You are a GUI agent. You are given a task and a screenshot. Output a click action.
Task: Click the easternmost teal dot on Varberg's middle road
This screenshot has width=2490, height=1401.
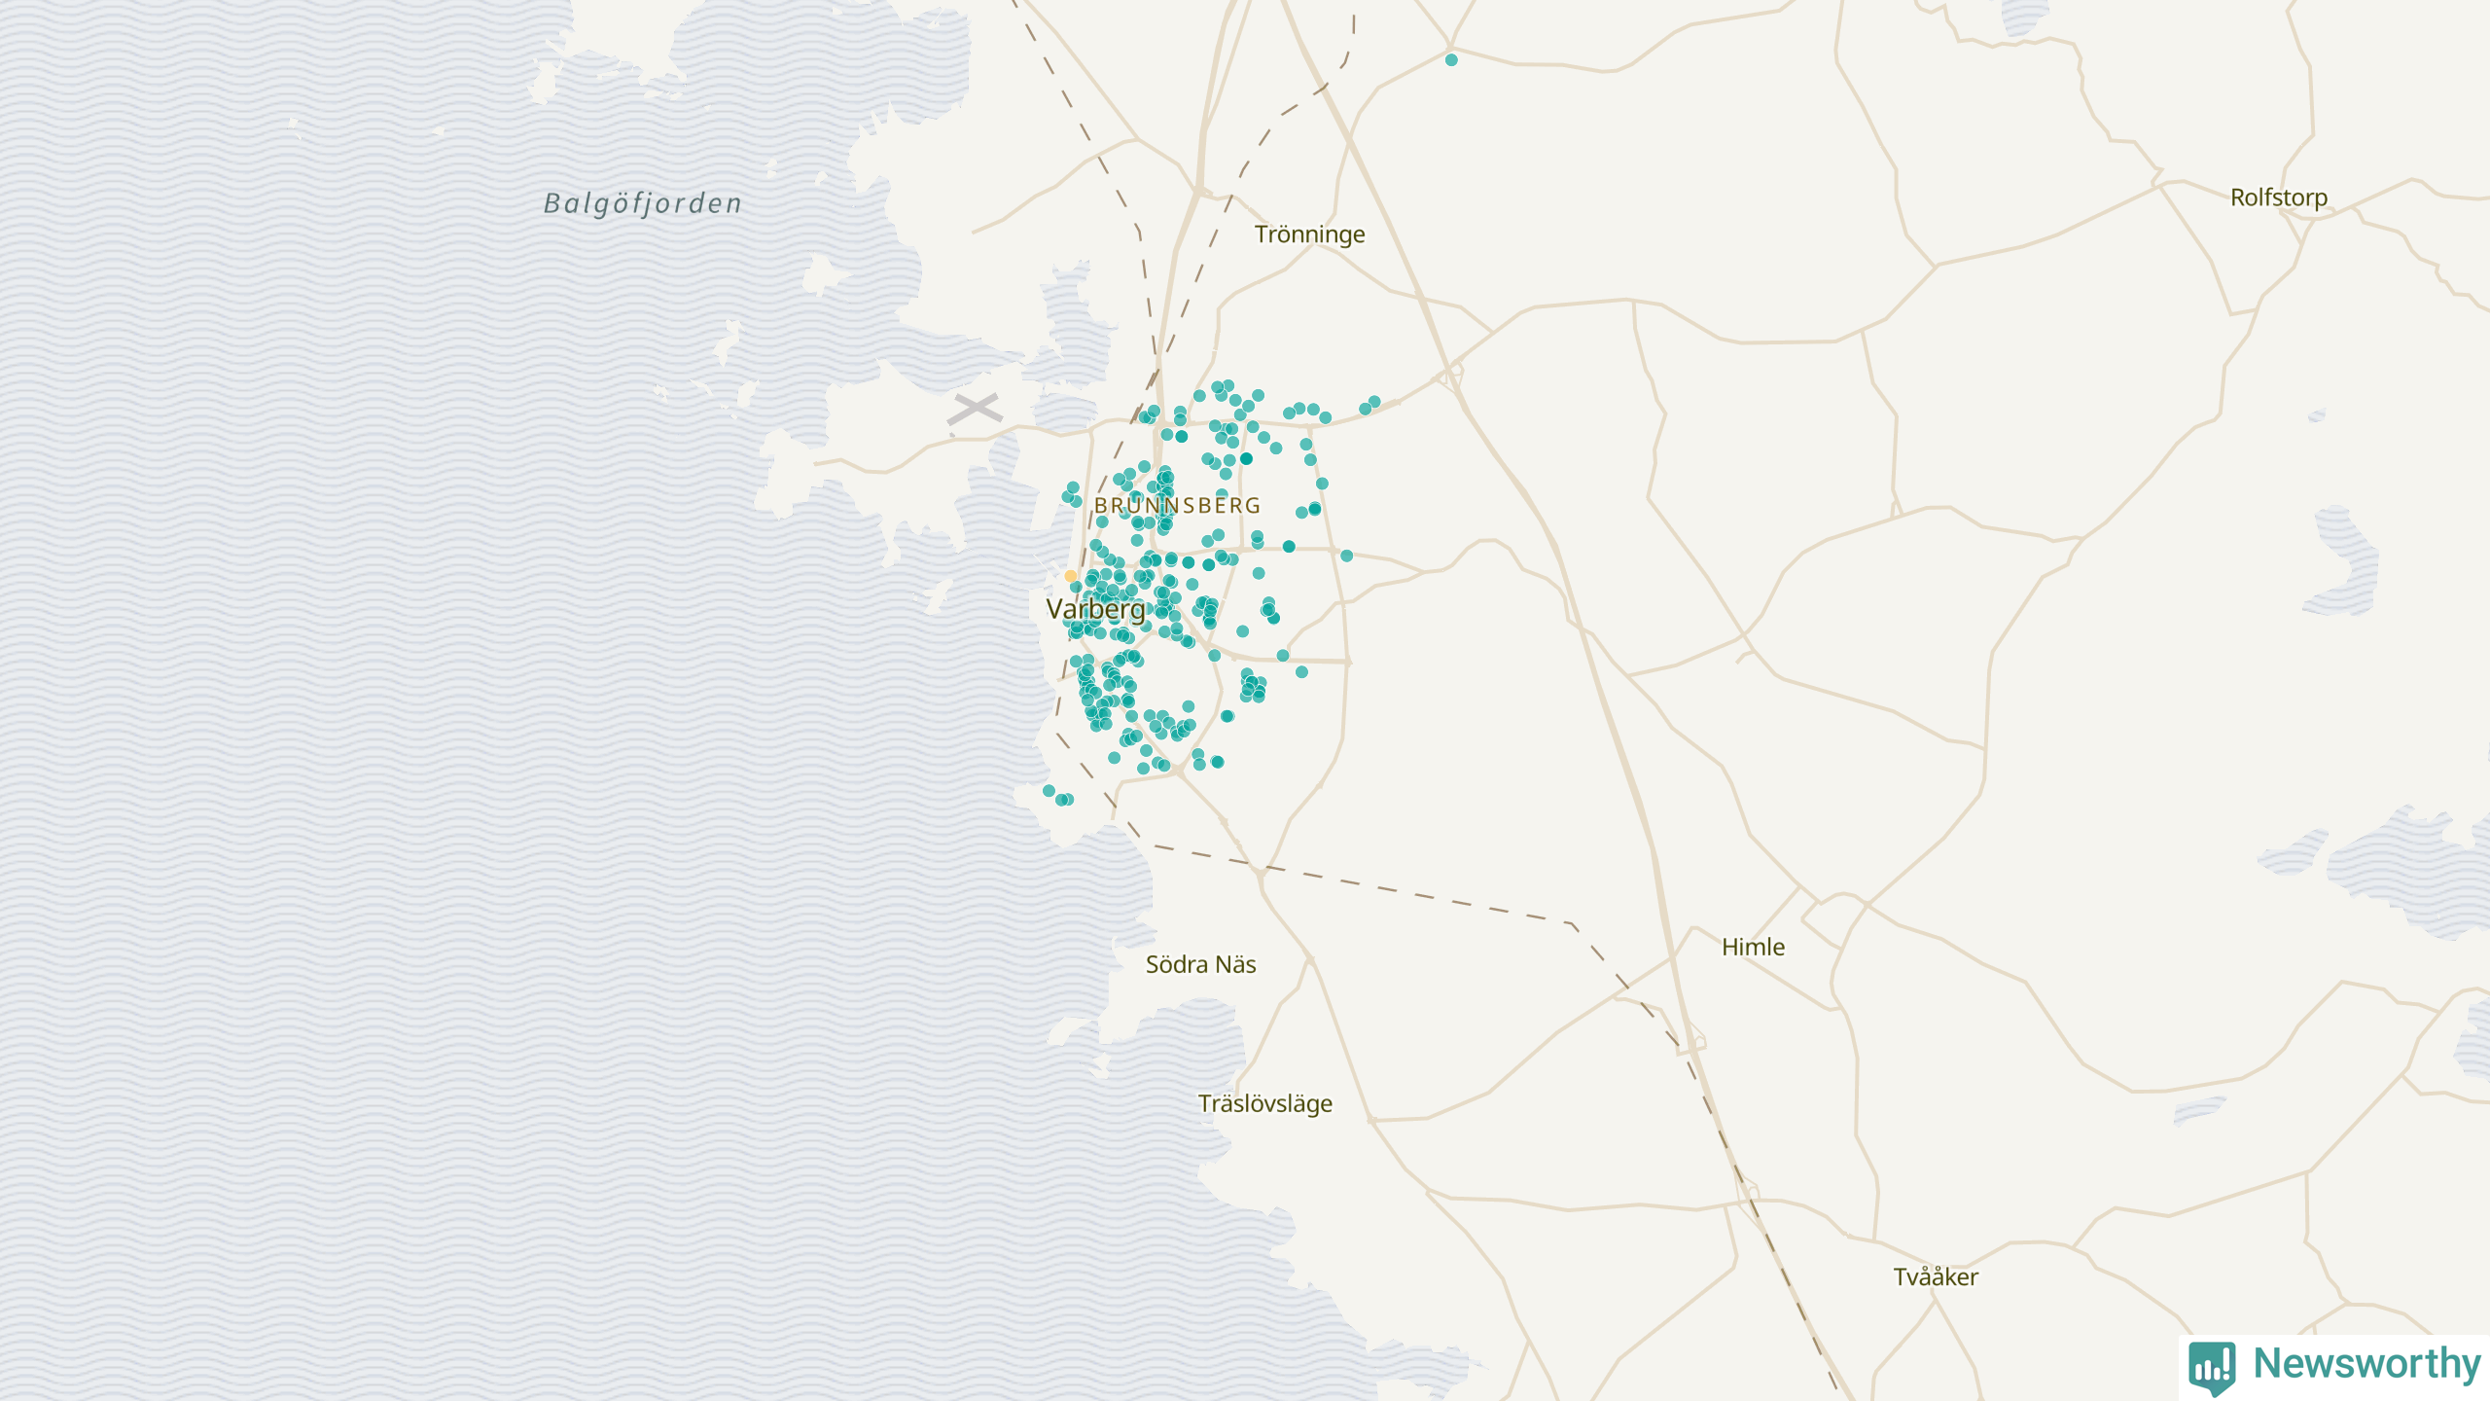(1347, 556)
